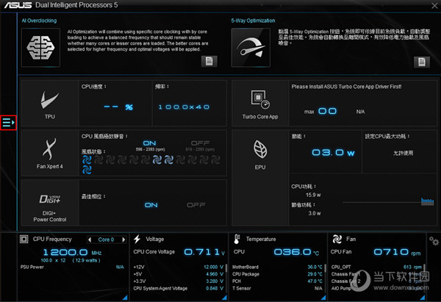Turn DIGI+ optimal phase OFF
Image resolution: width=441 pixels, height=302 pixels.
click(x=196, y=205)
